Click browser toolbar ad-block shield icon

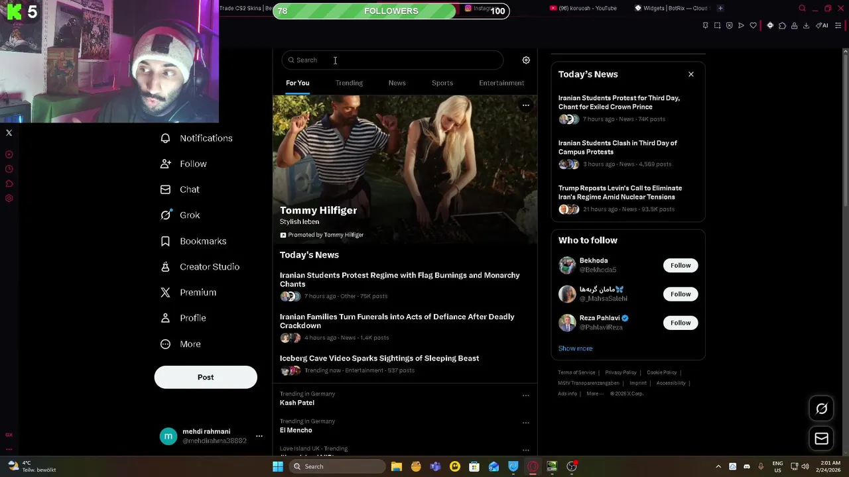(x=729, y=26)
